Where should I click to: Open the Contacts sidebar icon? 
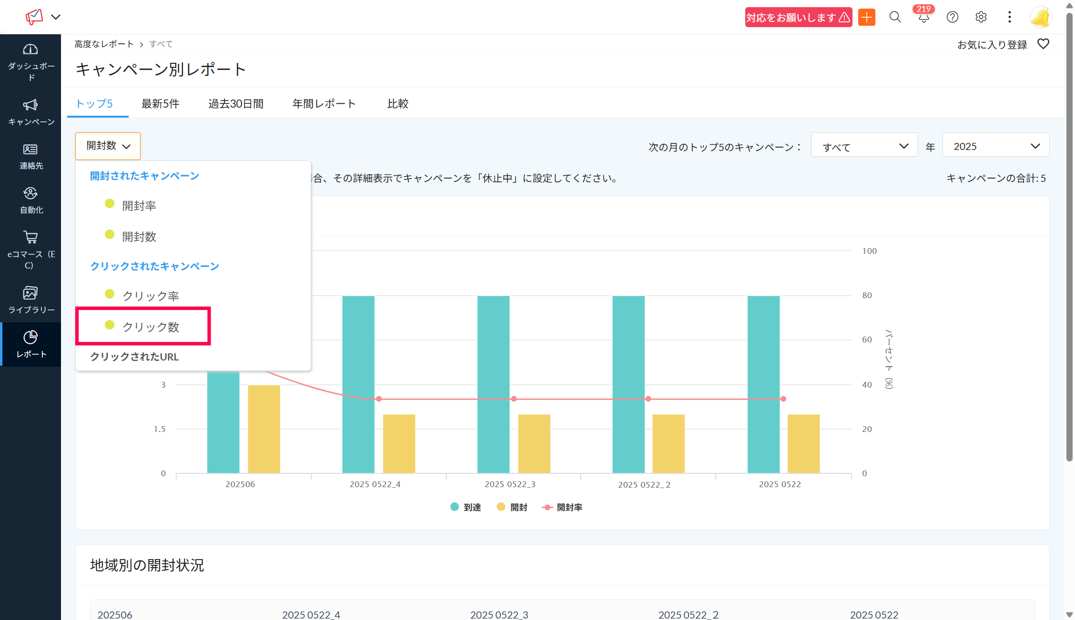(30, 150)
